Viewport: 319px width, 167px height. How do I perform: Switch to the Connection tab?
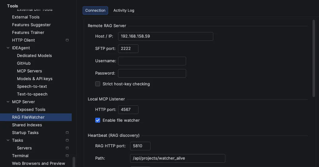[x=95, y=10]
